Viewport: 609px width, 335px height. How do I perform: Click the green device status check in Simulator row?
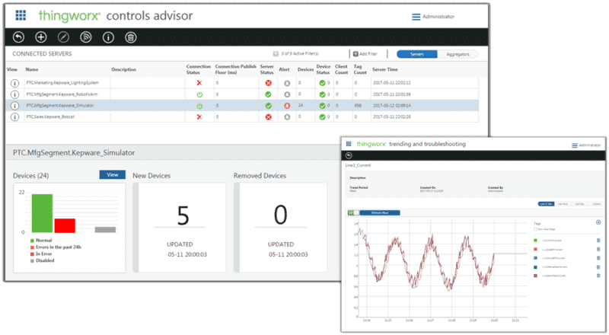coord(322,106)
